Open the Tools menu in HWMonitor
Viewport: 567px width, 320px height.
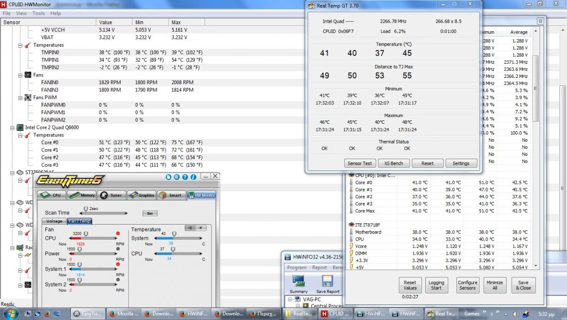pos(39,13)
